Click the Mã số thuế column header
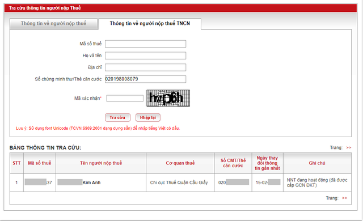 click(40, 163)
